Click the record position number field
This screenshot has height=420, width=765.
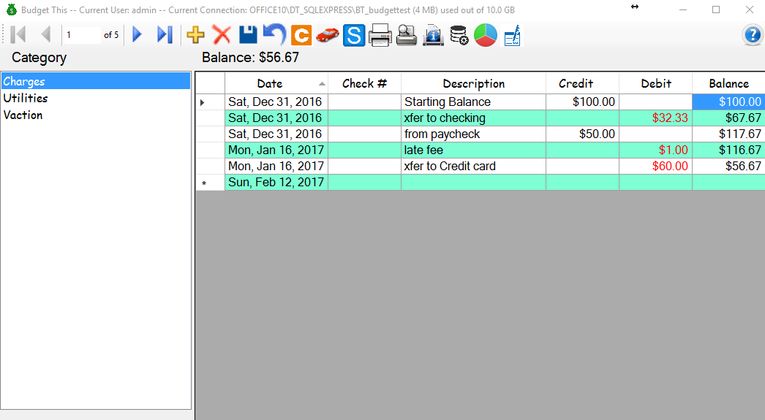pos(81,34)
